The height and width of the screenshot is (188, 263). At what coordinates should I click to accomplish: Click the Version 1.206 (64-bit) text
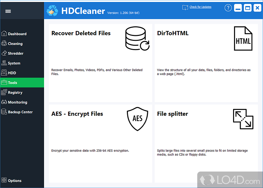[123, 13]
